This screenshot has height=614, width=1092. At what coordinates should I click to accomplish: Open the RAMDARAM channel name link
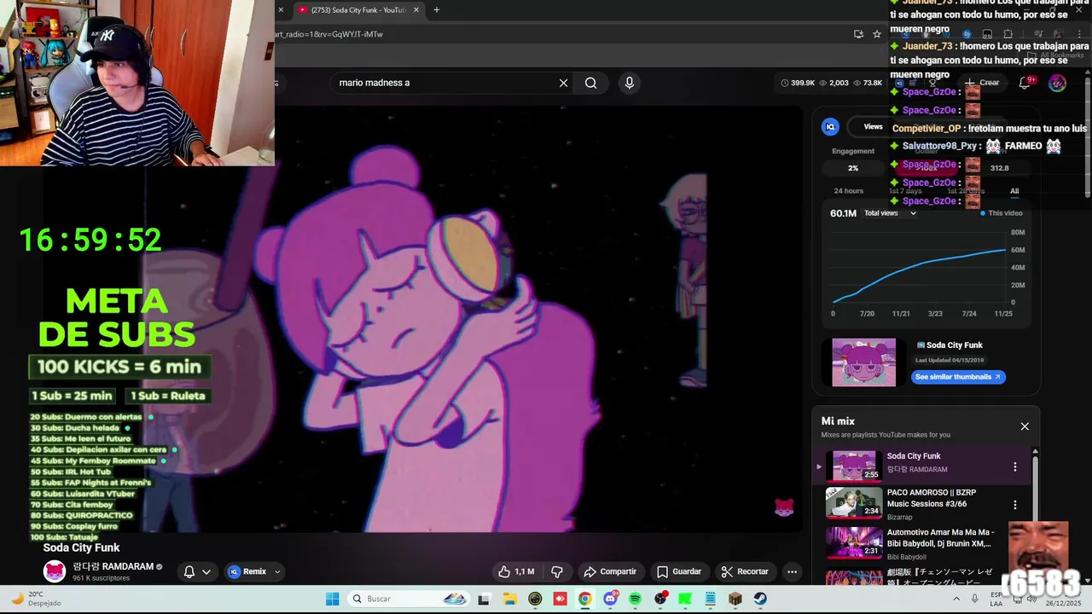click(113, 566)
